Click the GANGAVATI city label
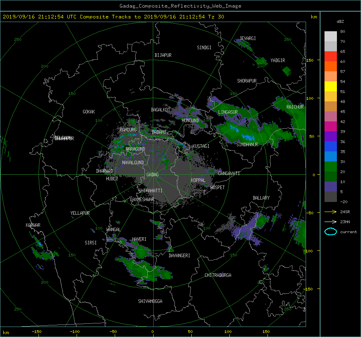The height and width of the screenshot is (337, 361). [229, 174]
